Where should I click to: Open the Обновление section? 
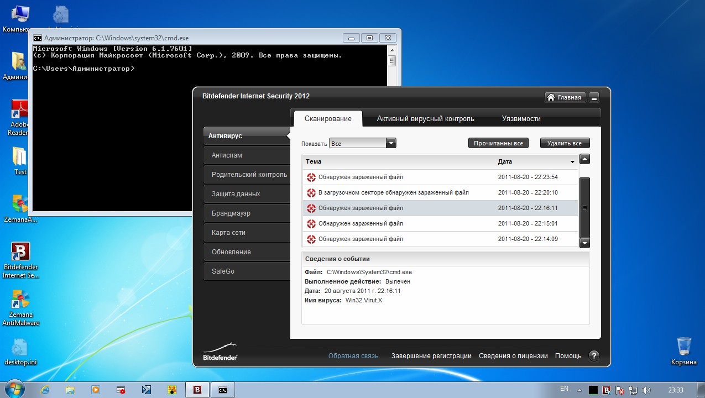click(247, 252)
